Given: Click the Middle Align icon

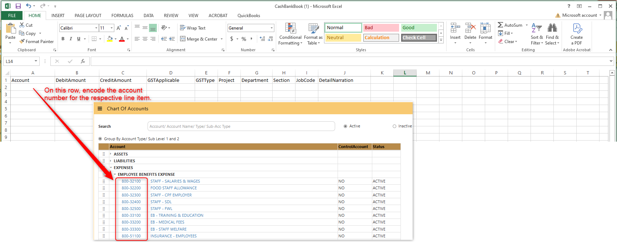Looking at the screenshot, I should pos(145,28).
